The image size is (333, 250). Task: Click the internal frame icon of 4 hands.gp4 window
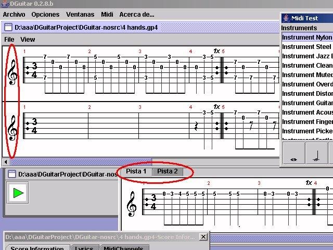click(x=8, y=28)
